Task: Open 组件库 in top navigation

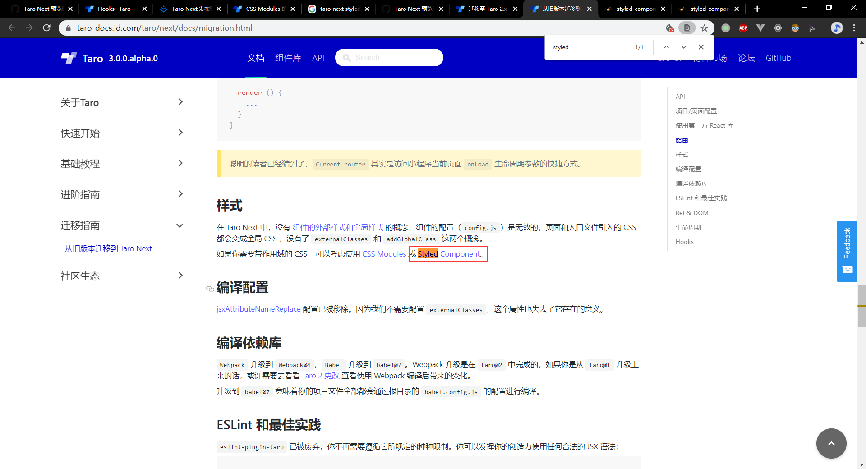Action: (288, 58)
